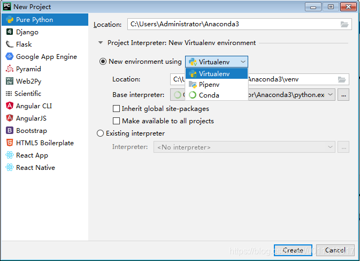Click the Web2Py icon
The width and height of the screenshot is (360, 261).
pos(10,81)
